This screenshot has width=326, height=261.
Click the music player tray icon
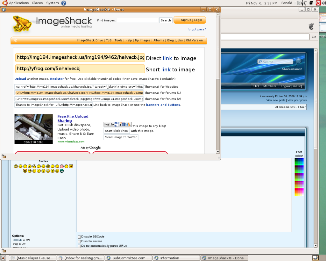pos(299,3)
